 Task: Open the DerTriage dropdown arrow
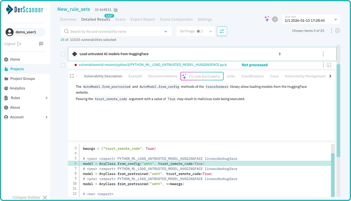click(210, 31)
